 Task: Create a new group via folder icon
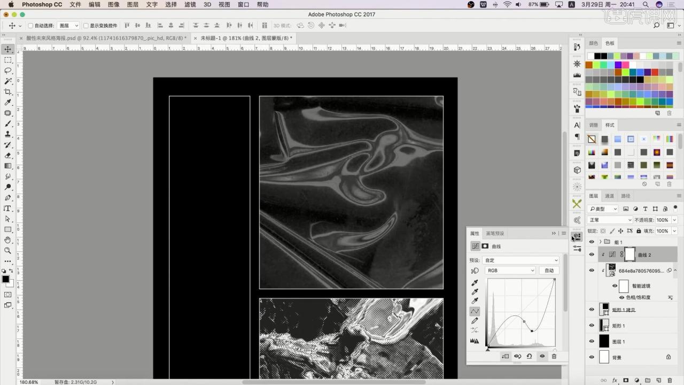click(x=648, y=381)
